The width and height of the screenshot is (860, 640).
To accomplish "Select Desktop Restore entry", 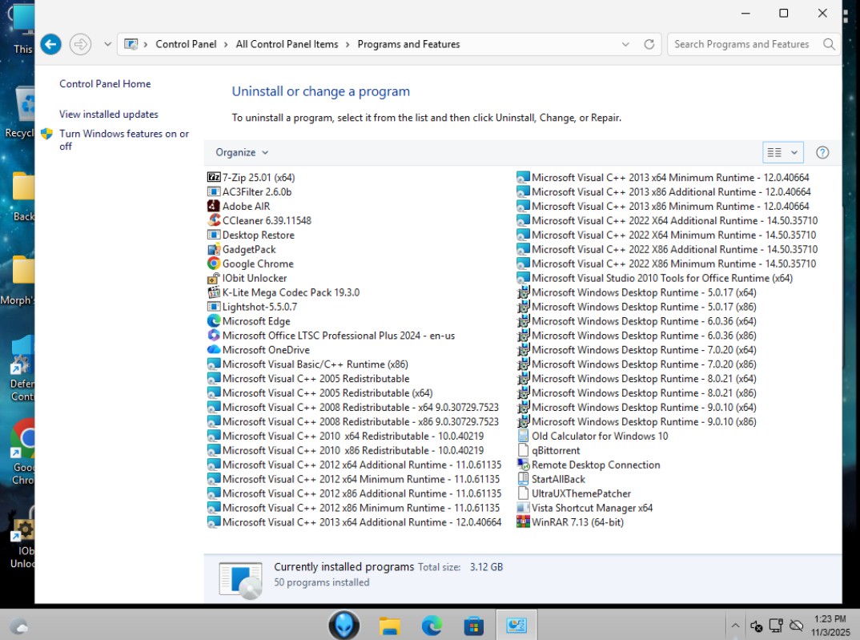I will pos(251,235).
